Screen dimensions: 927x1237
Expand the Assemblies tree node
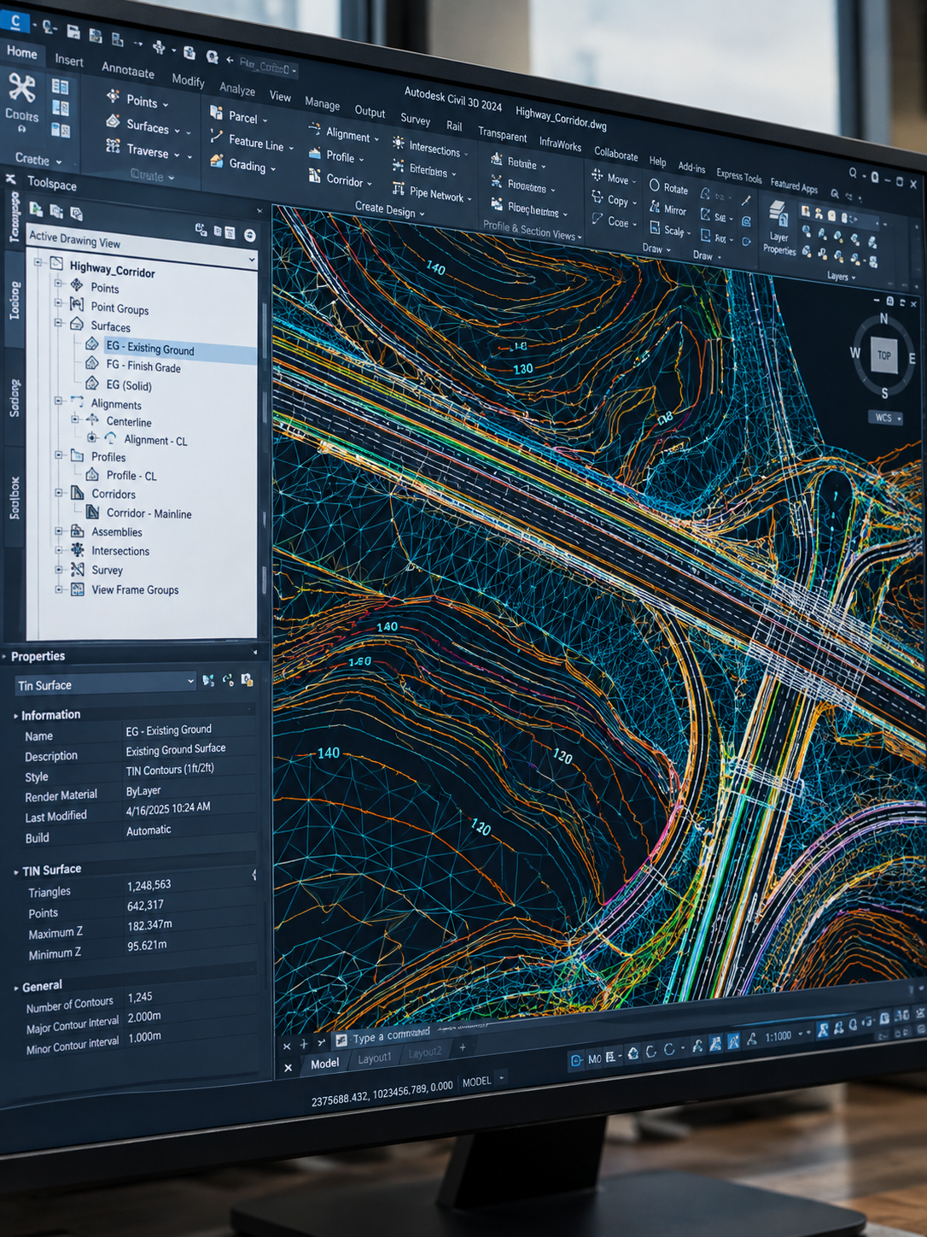[59, 531]
